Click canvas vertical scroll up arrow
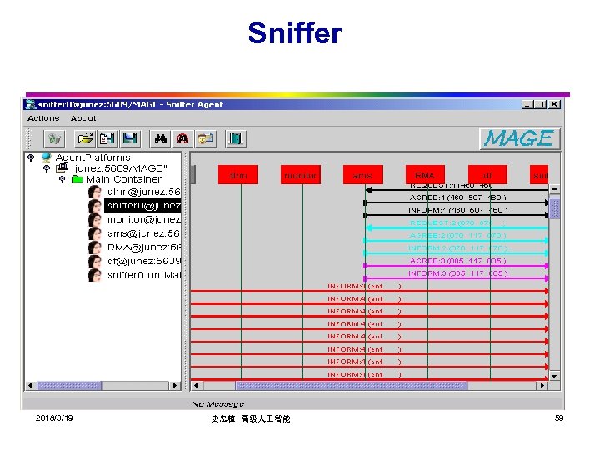600x450 pixels. coord(554,189)
